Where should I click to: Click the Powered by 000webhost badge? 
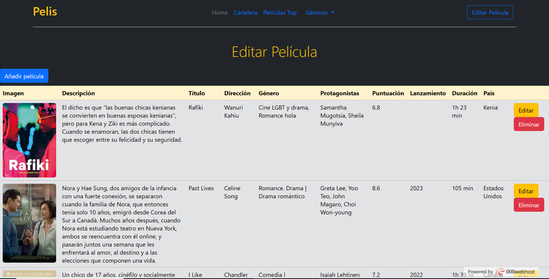point(502,272)
